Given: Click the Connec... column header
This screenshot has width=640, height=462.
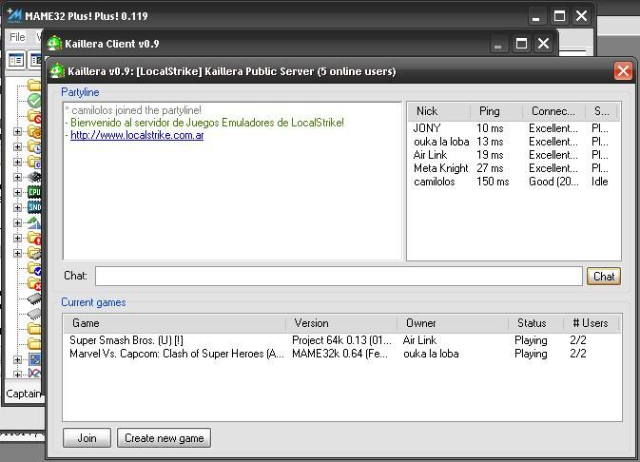Looking at the screenshot, I should click(x=553, y=111).
